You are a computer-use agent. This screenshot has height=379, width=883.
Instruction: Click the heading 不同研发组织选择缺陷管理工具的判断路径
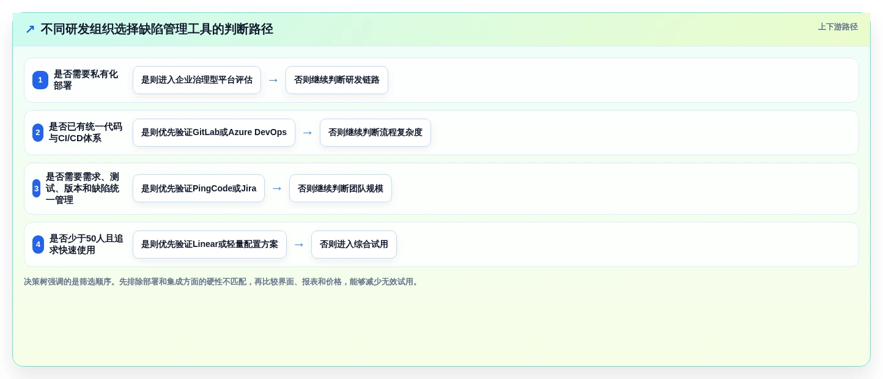(x=157, y=29)
